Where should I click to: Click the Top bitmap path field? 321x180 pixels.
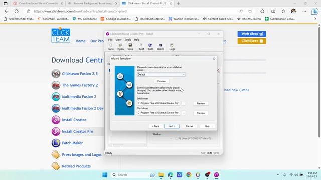tap(158, 113)
